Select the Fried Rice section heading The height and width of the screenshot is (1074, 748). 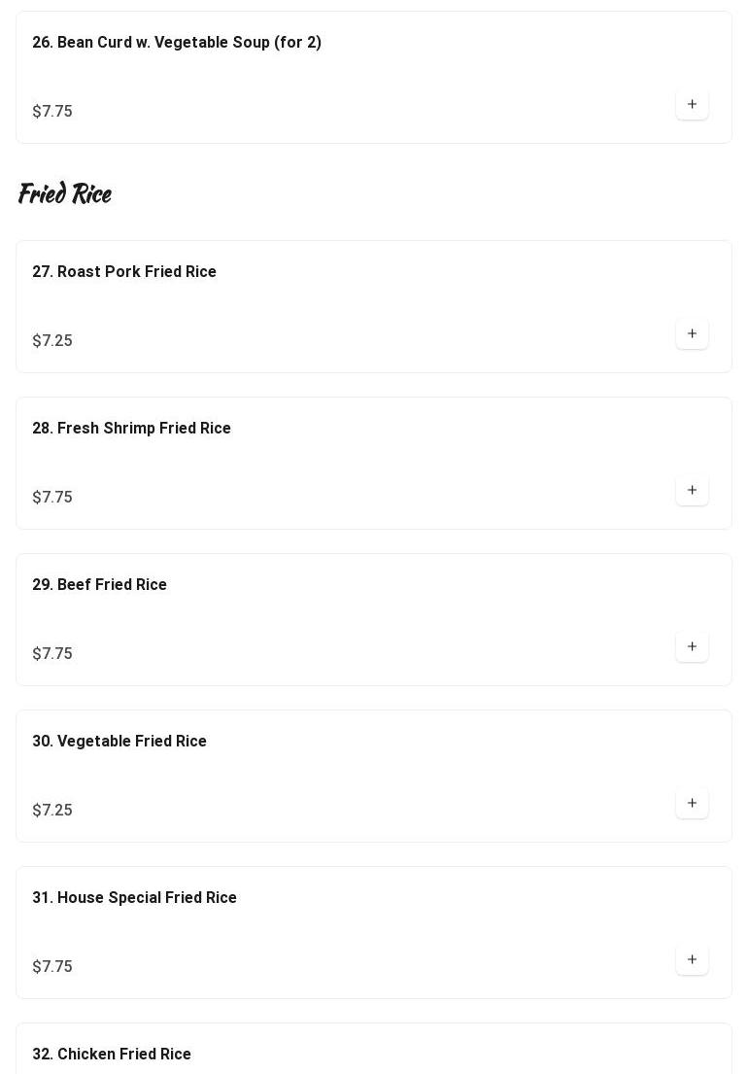[65, 193]
